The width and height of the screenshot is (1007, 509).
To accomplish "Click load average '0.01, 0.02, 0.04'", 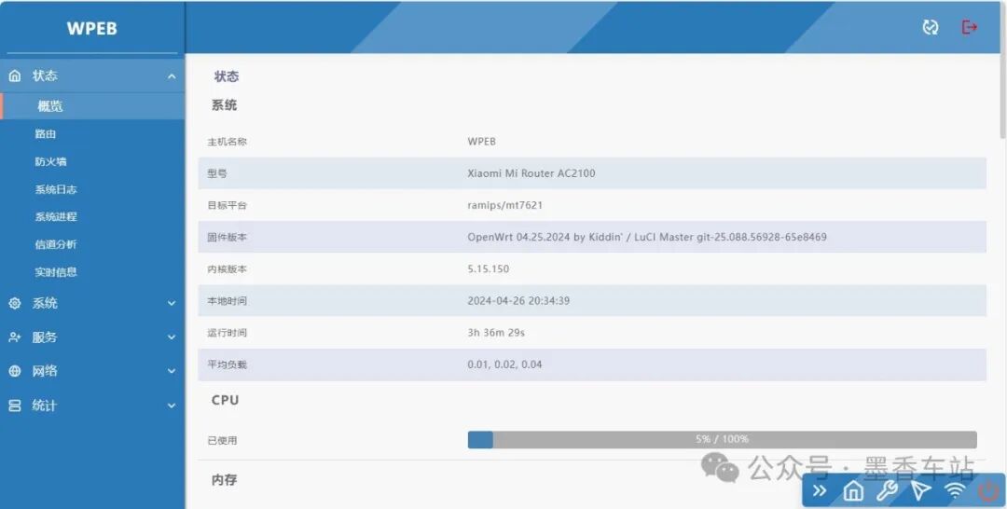I will (504, 365).
